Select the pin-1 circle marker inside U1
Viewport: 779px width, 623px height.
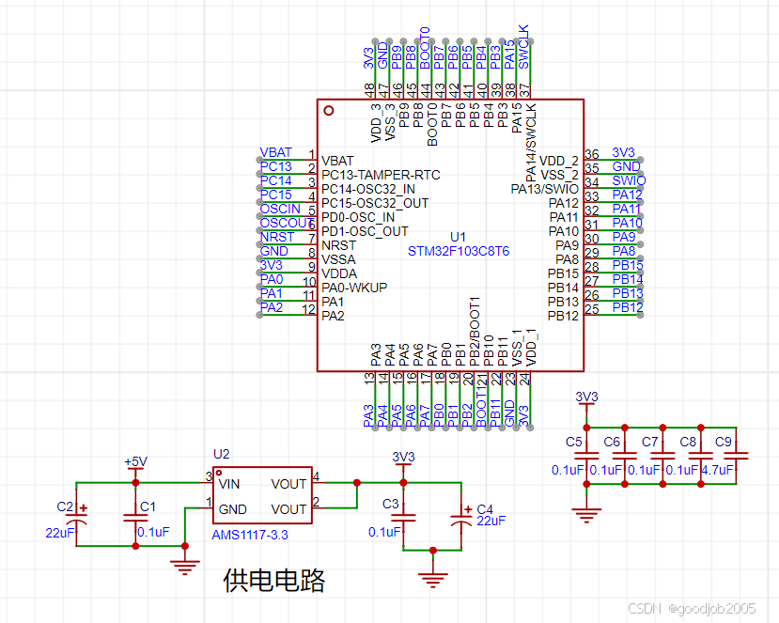328,110
